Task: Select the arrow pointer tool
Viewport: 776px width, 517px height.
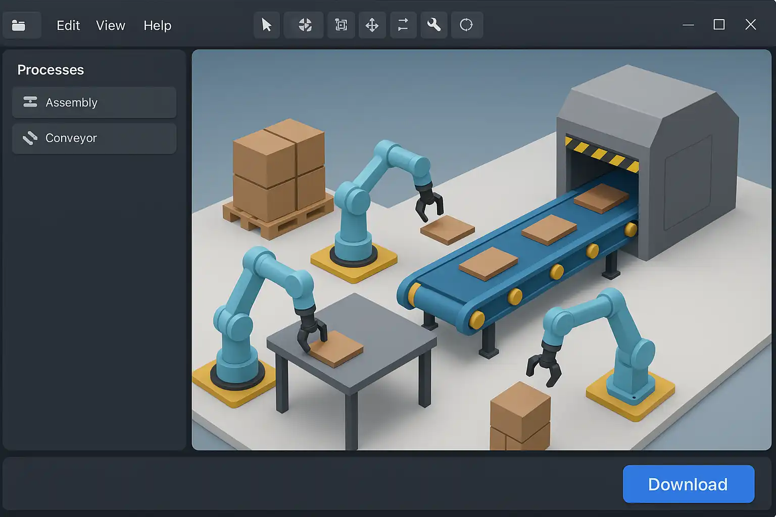Action: 266,25
